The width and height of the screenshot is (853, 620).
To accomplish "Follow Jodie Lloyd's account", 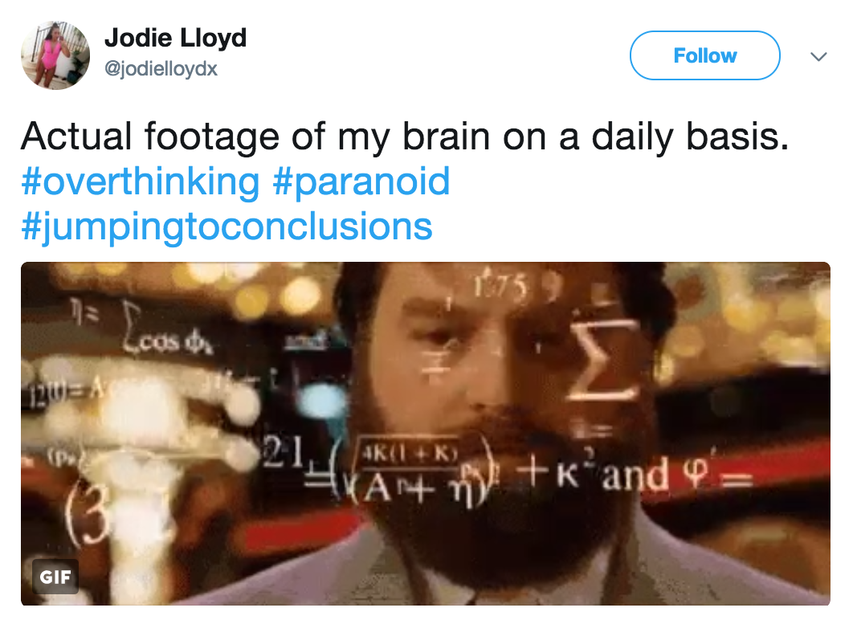I will tap(704, 55).
